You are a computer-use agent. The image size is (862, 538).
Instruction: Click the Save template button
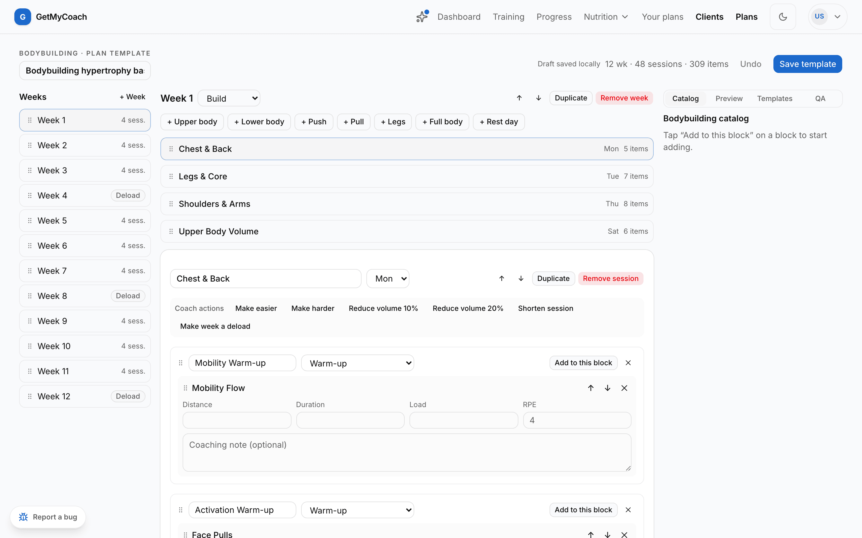pyautogui.click(x=808, y=64)
